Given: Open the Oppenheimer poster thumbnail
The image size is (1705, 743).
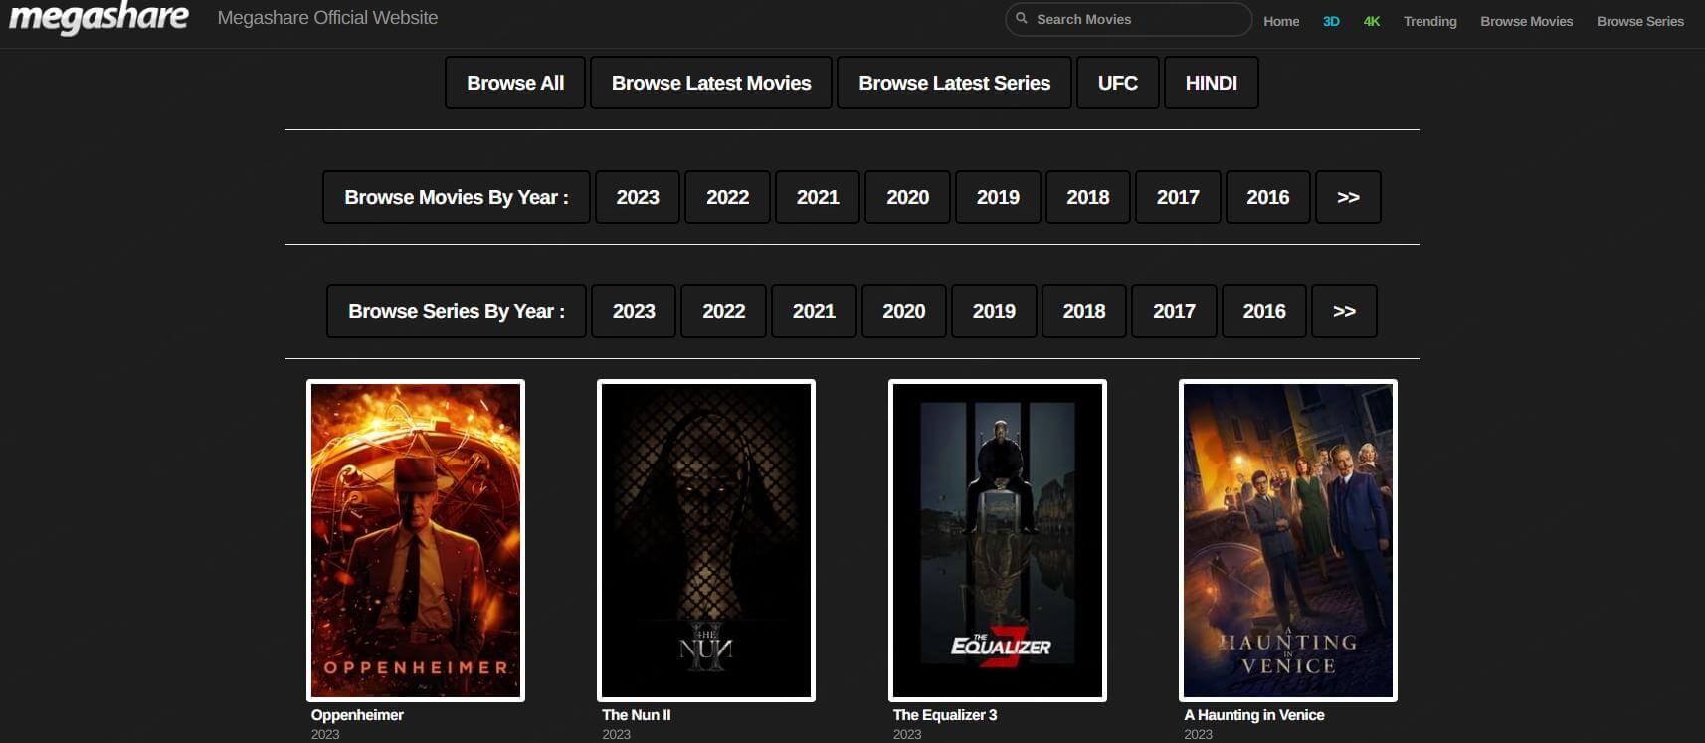Looking at the screenshot, I should point(416,540).
